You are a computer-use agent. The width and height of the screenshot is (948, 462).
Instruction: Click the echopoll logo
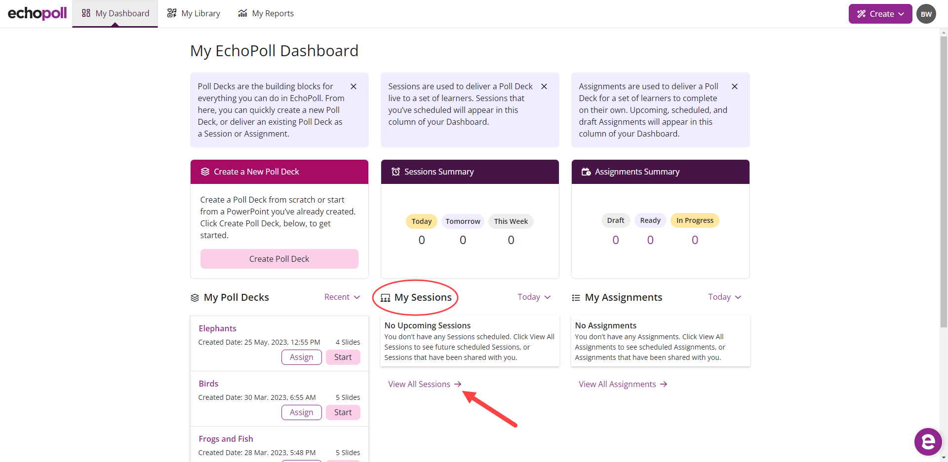(38, 13)
